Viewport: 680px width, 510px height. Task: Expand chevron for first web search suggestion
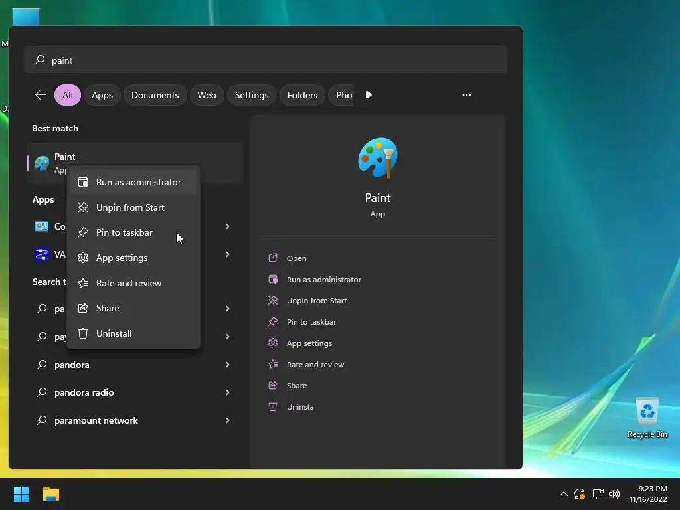227,309
